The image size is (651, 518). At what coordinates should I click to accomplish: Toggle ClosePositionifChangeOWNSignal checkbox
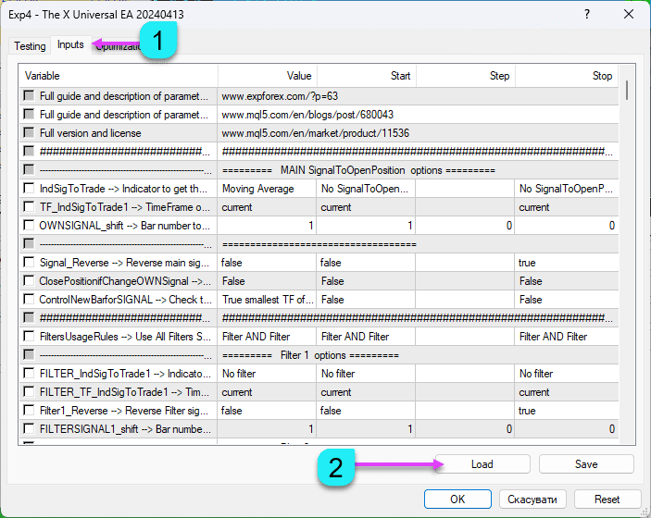(30, 281)
